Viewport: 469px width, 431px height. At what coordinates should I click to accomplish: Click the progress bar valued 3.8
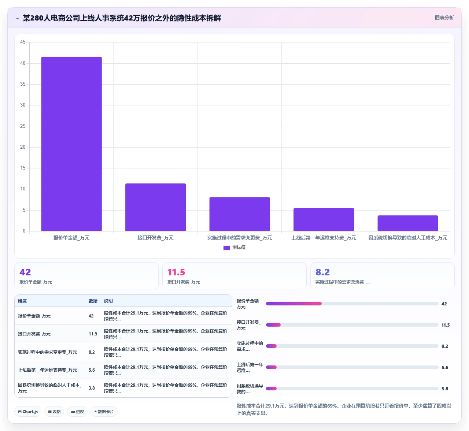pos(352,389)
